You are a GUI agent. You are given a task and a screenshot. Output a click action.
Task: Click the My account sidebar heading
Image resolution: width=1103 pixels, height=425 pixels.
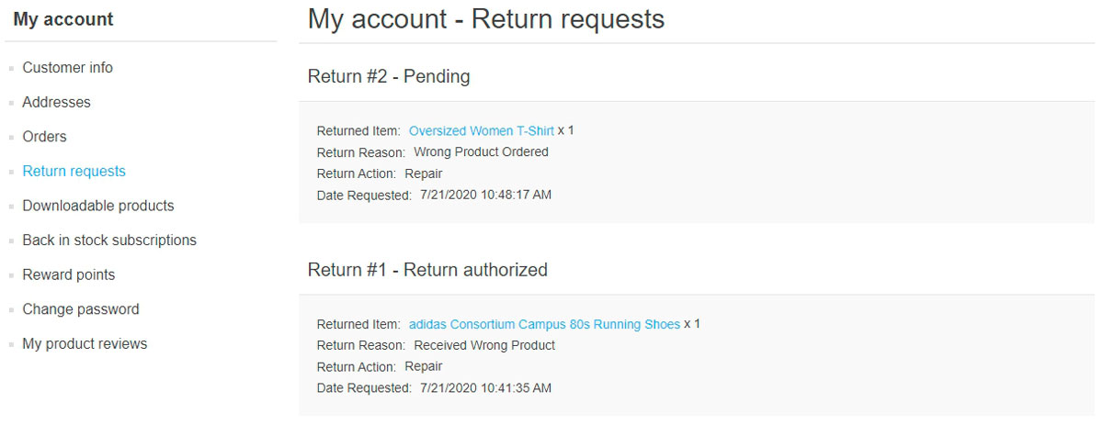pos(63,19)
